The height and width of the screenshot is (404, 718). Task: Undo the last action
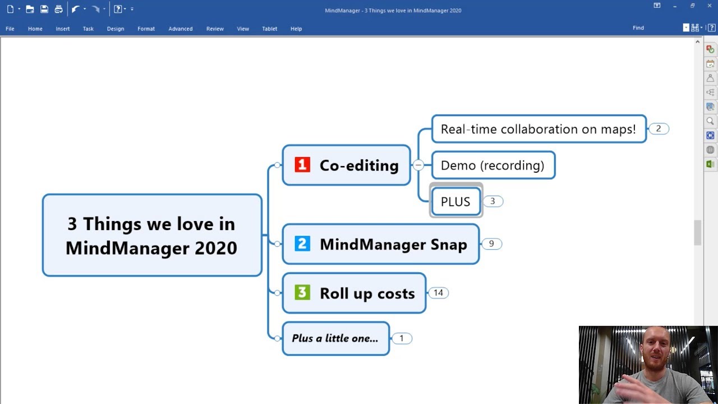76,9
